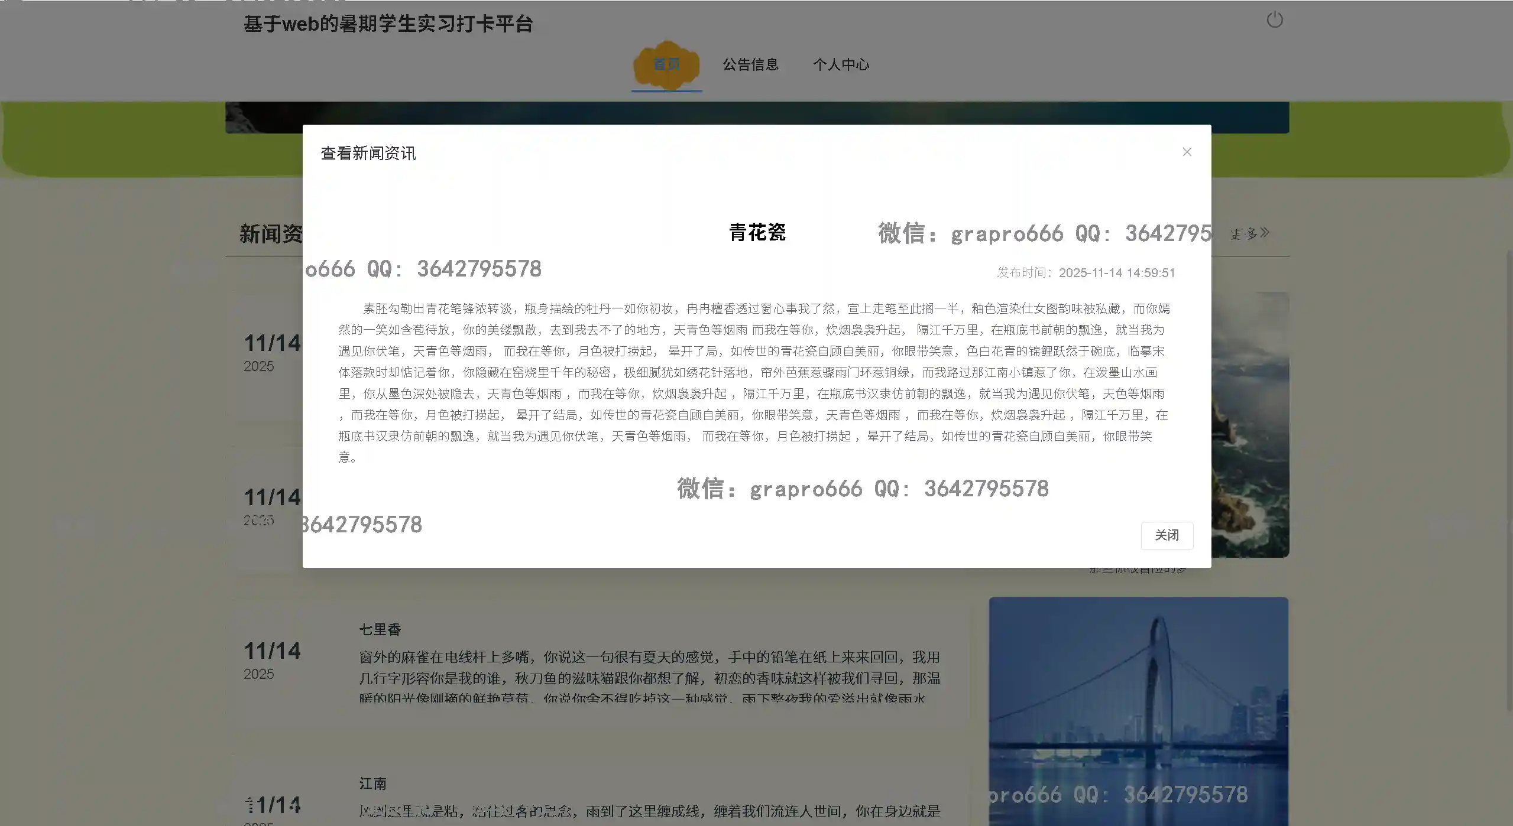The width and height of the screenshot is (1513, 826).
Task: Open the 公告信息 menu item
Action: point(750,64)
